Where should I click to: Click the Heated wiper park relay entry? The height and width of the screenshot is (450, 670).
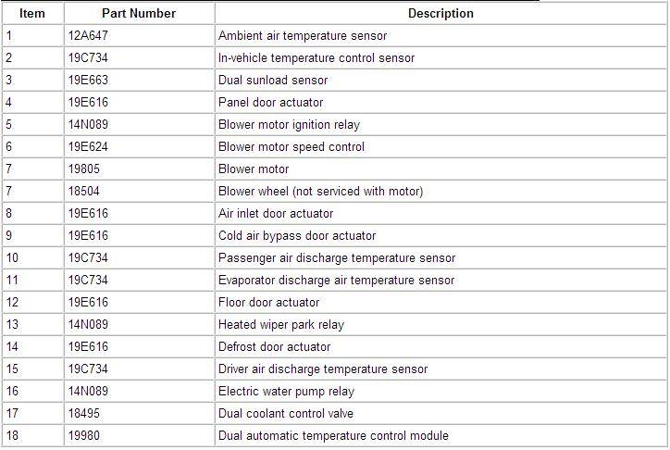click(281, 325)
